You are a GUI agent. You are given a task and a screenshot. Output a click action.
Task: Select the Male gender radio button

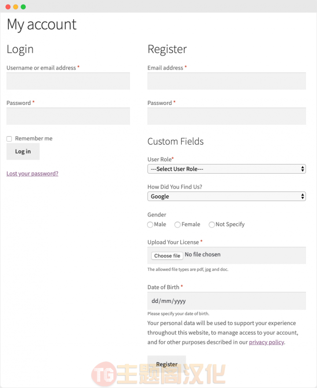[x=150, y=225]
